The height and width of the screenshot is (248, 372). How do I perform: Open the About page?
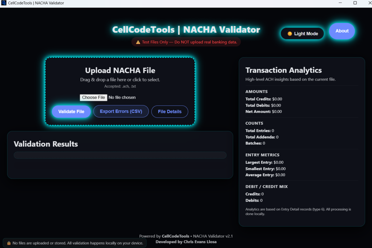342,31
